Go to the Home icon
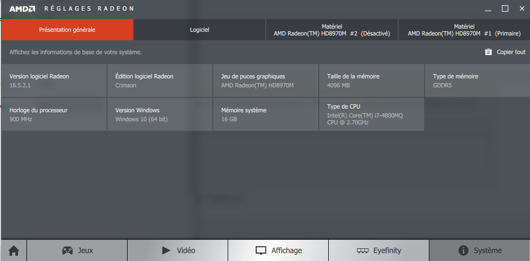Image resolution: width=530 pixels, height=261 pixels. tap(14, 250)
